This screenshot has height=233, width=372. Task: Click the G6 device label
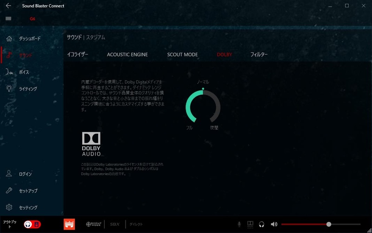pos(33,19)
